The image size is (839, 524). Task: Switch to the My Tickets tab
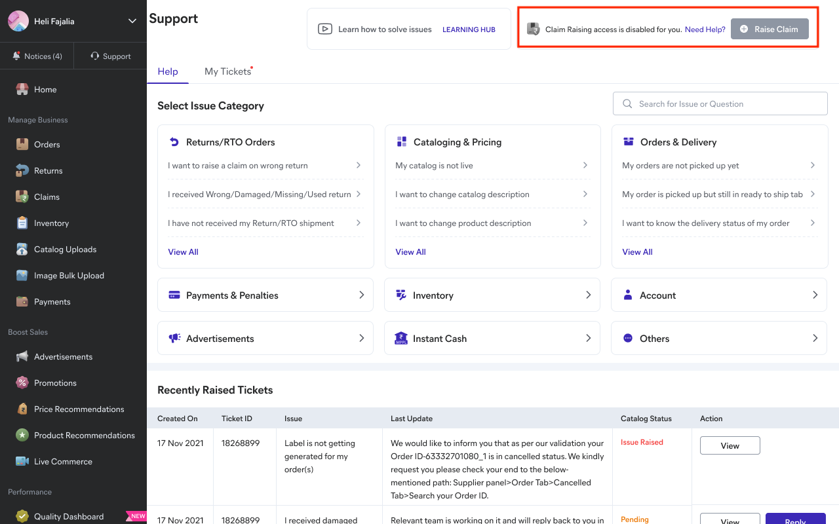click(227, 71)
